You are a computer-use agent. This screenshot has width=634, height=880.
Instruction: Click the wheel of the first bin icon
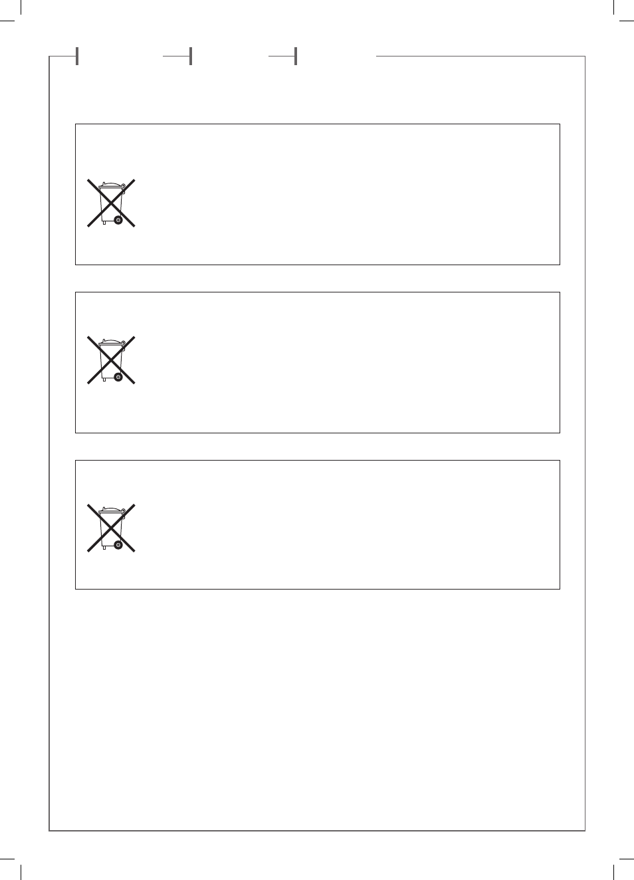pos(118,219)
